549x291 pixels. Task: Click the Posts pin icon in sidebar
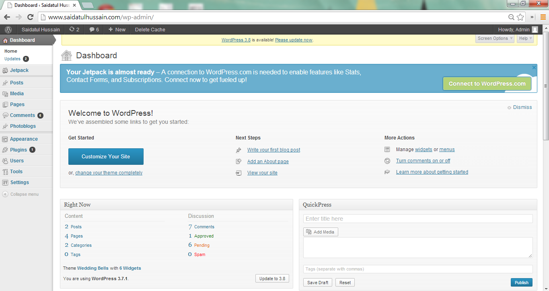pos(5,83)
